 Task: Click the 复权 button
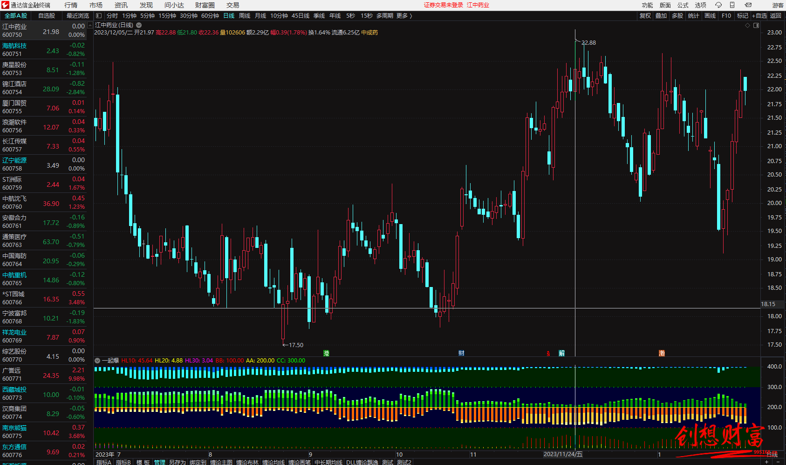(645, 16)
